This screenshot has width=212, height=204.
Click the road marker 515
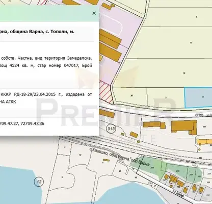(111, 128)
